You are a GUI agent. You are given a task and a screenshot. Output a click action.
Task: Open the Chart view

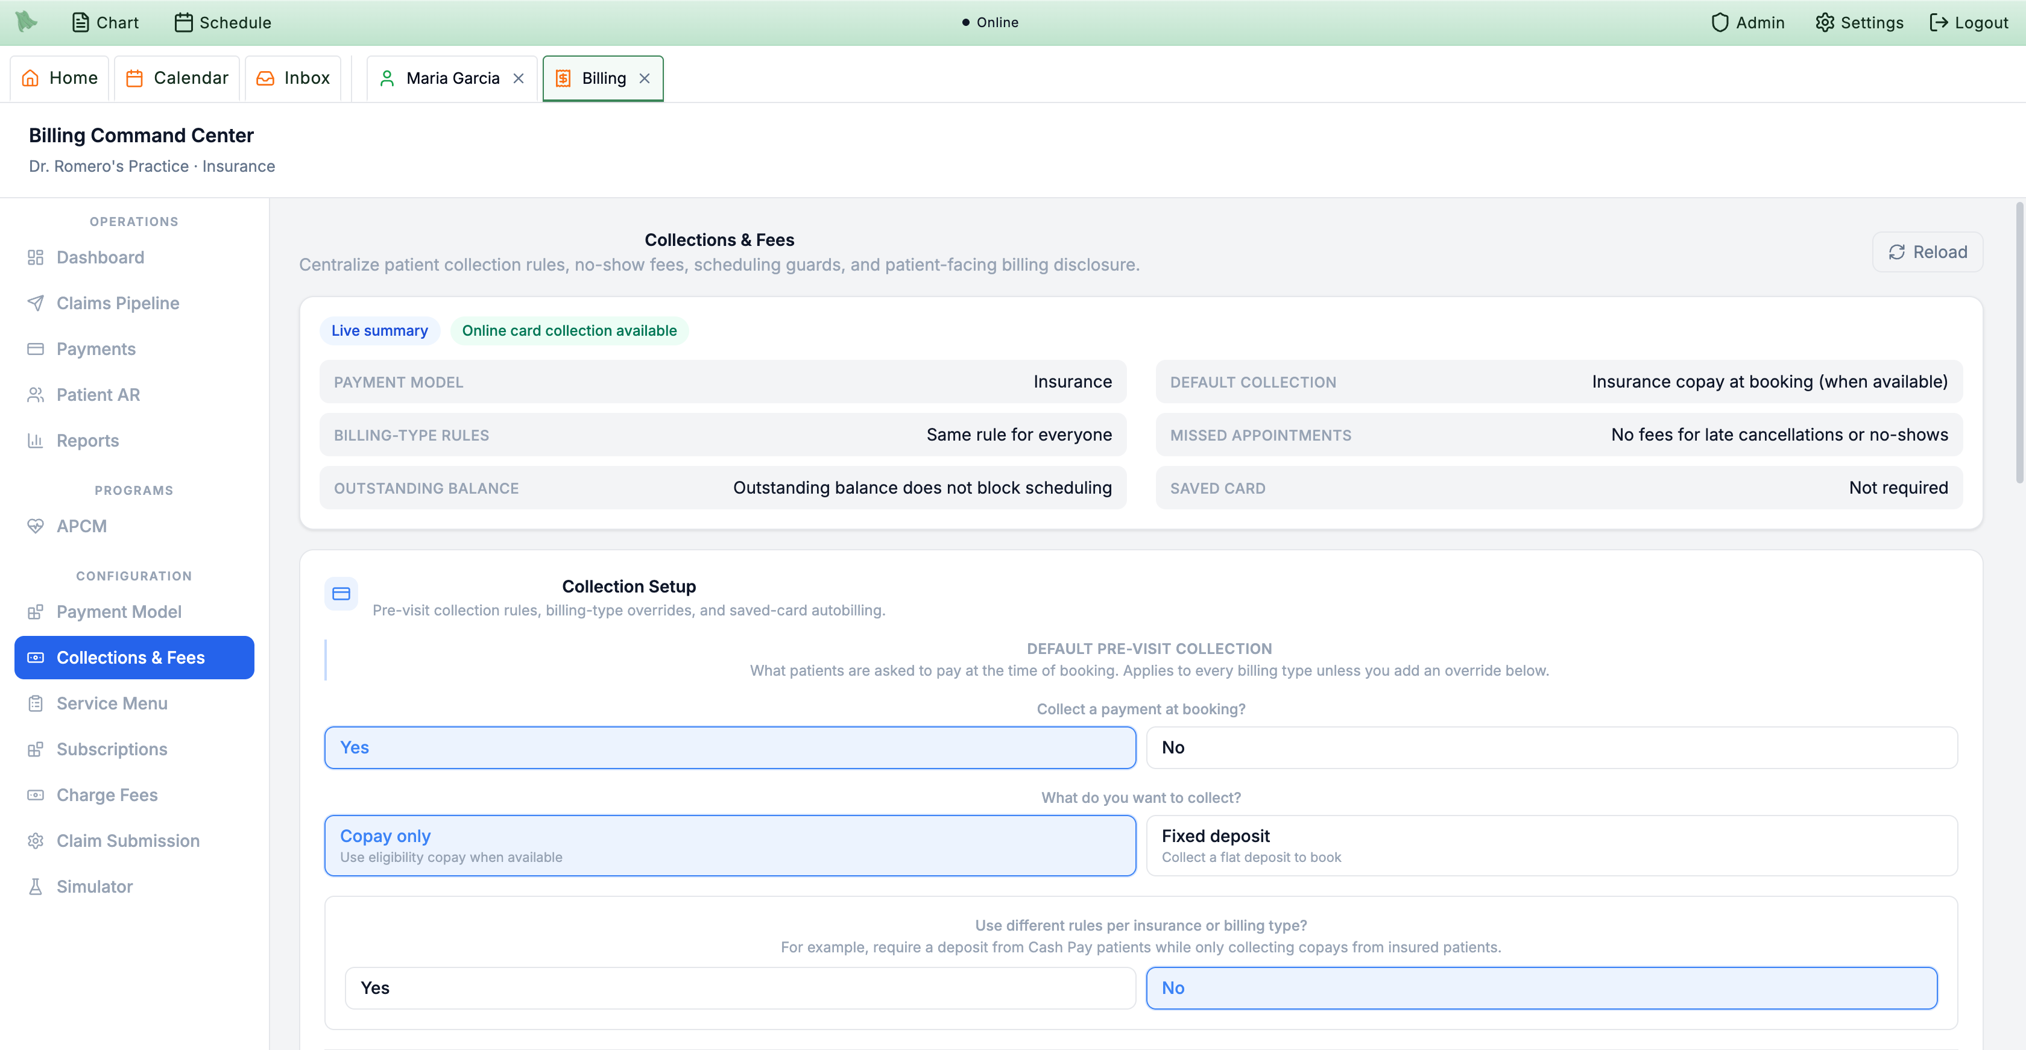pos(106,22)
